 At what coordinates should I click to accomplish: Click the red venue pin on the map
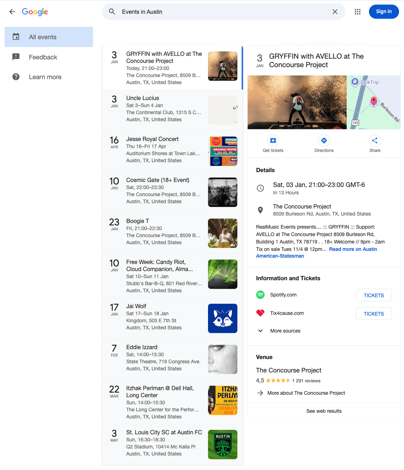374,101
